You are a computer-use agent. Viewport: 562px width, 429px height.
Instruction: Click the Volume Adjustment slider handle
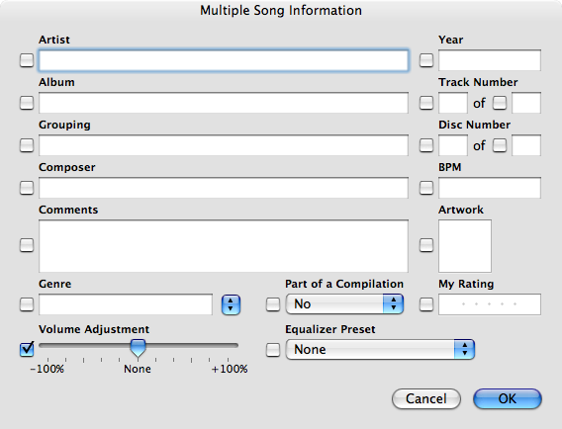[138, 348]
